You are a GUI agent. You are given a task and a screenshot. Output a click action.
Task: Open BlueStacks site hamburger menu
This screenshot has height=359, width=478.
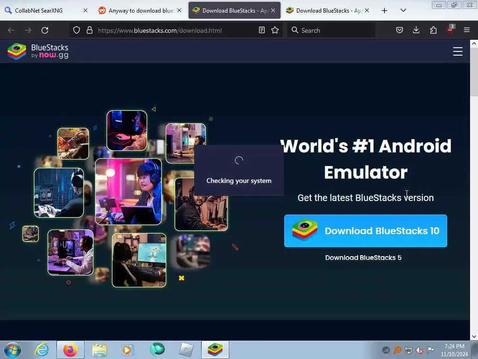457,51
